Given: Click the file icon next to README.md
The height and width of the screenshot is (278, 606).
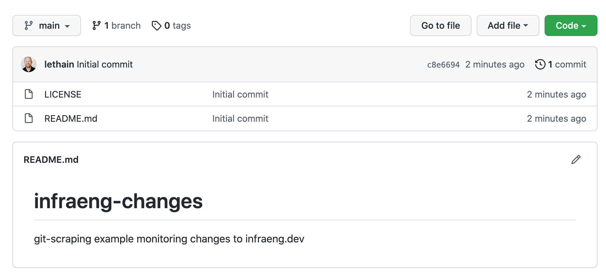Looking at the screenshot, I should pos(29,118).
